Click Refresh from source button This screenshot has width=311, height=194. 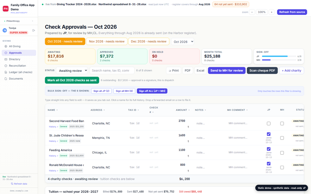pos(292,12)
